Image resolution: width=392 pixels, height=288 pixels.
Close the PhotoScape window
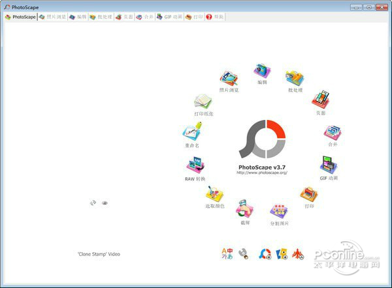[x=382, y=7]
